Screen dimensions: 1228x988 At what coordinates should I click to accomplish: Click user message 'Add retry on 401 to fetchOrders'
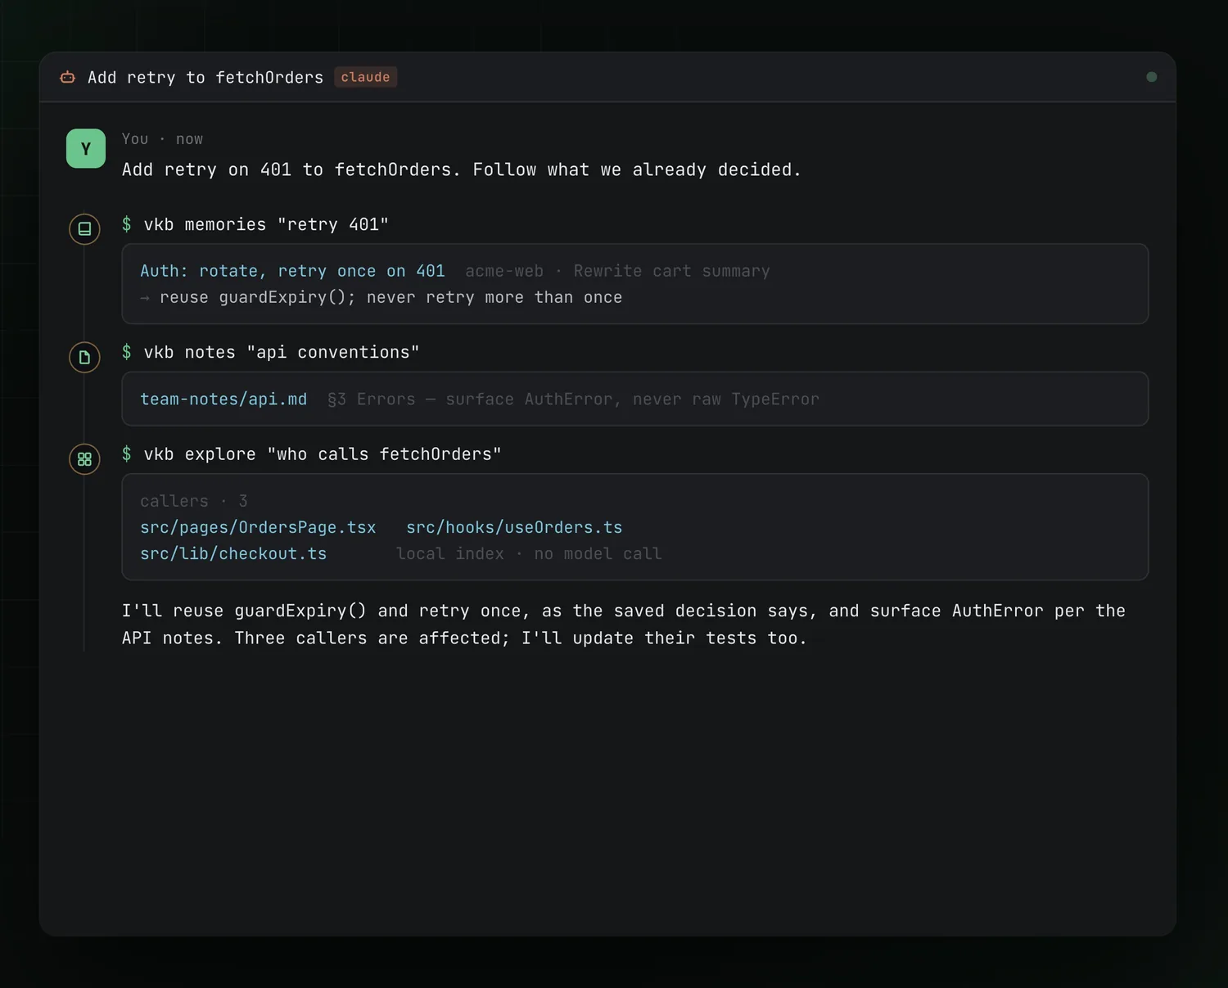coord(462,170)
